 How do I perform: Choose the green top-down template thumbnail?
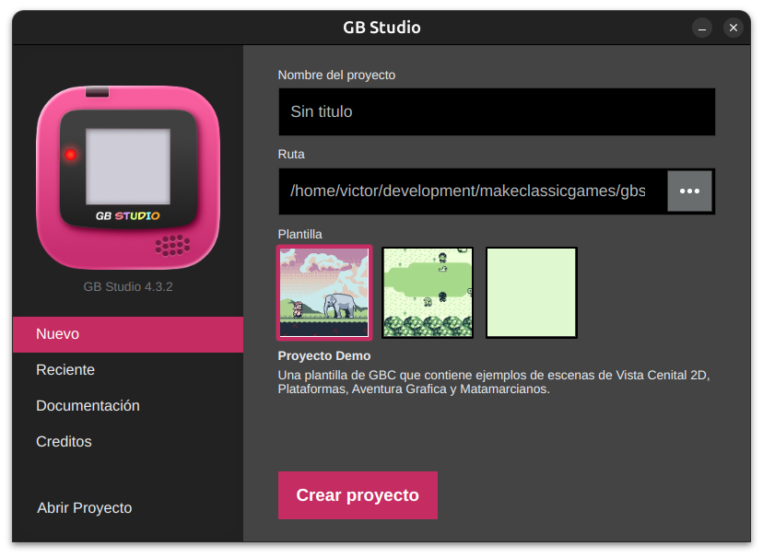428,293
